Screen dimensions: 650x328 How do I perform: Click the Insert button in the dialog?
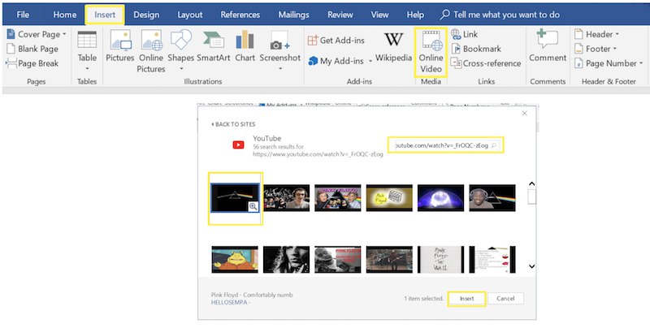pos(466,299)
